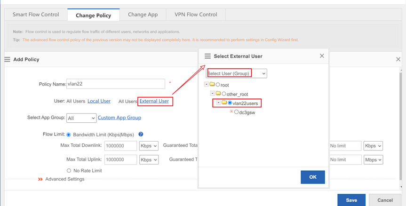Click the Advanced Settings double-arrow icon

coord(40,179)
